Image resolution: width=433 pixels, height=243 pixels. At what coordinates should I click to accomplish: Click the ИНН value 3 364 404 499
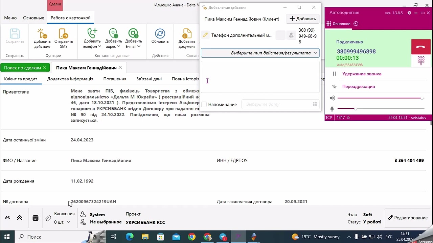pos(409,160)
